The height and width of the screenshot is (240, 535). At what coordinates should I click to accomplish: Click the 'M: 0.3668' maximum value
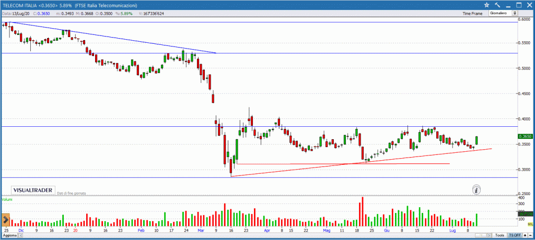click(x=83, y=14)
